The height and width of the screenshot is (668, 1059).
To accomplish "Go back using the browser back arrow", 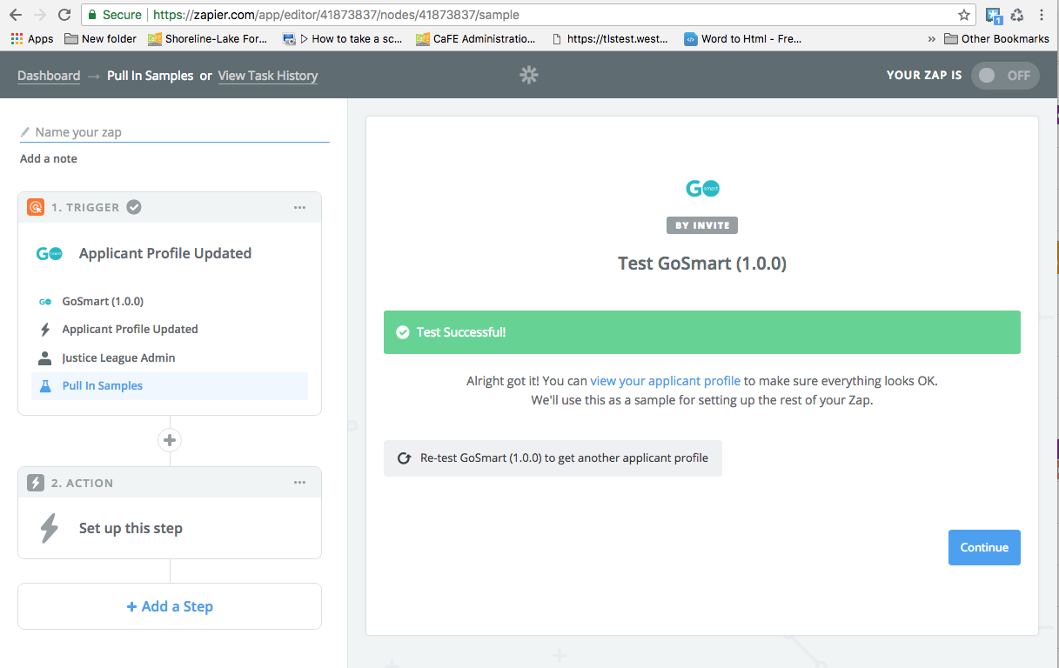I will point(17,15).
